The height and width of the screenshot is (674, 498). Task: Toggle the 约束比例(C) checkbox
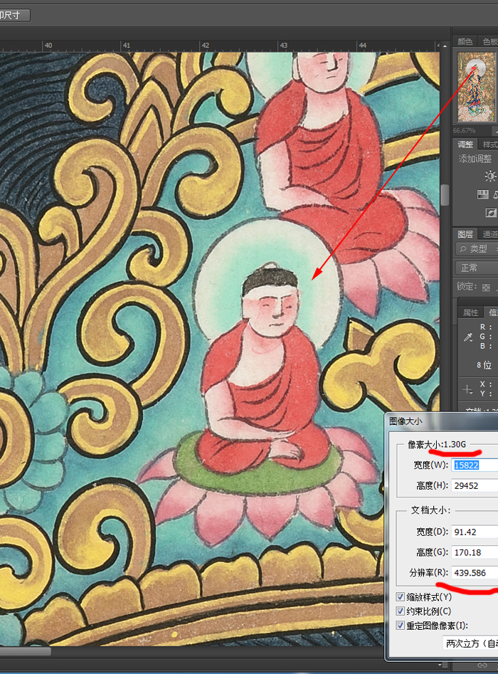click(x=400, y=611)
